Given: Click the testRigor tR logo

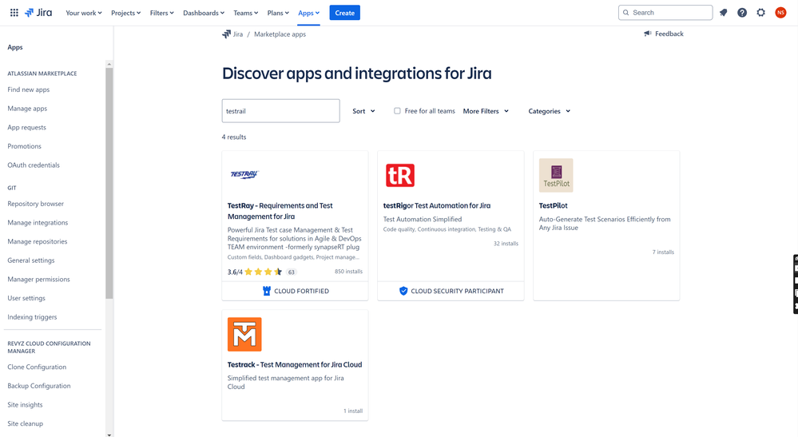Looking at the screenshot, I should click(x=400, y=176).
